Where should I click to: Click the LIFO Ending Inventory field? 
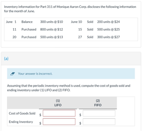point(59,122)
